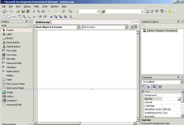Image resolution: width=184 pixels, height=125 pixels.
Task: Click the editor vertical scroll-up arrow
Action: pos(138,33)
